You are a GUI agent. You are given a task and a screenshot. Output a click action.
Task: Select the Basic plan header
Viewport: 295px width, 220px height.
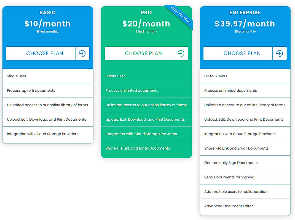[x=47, y=12]
